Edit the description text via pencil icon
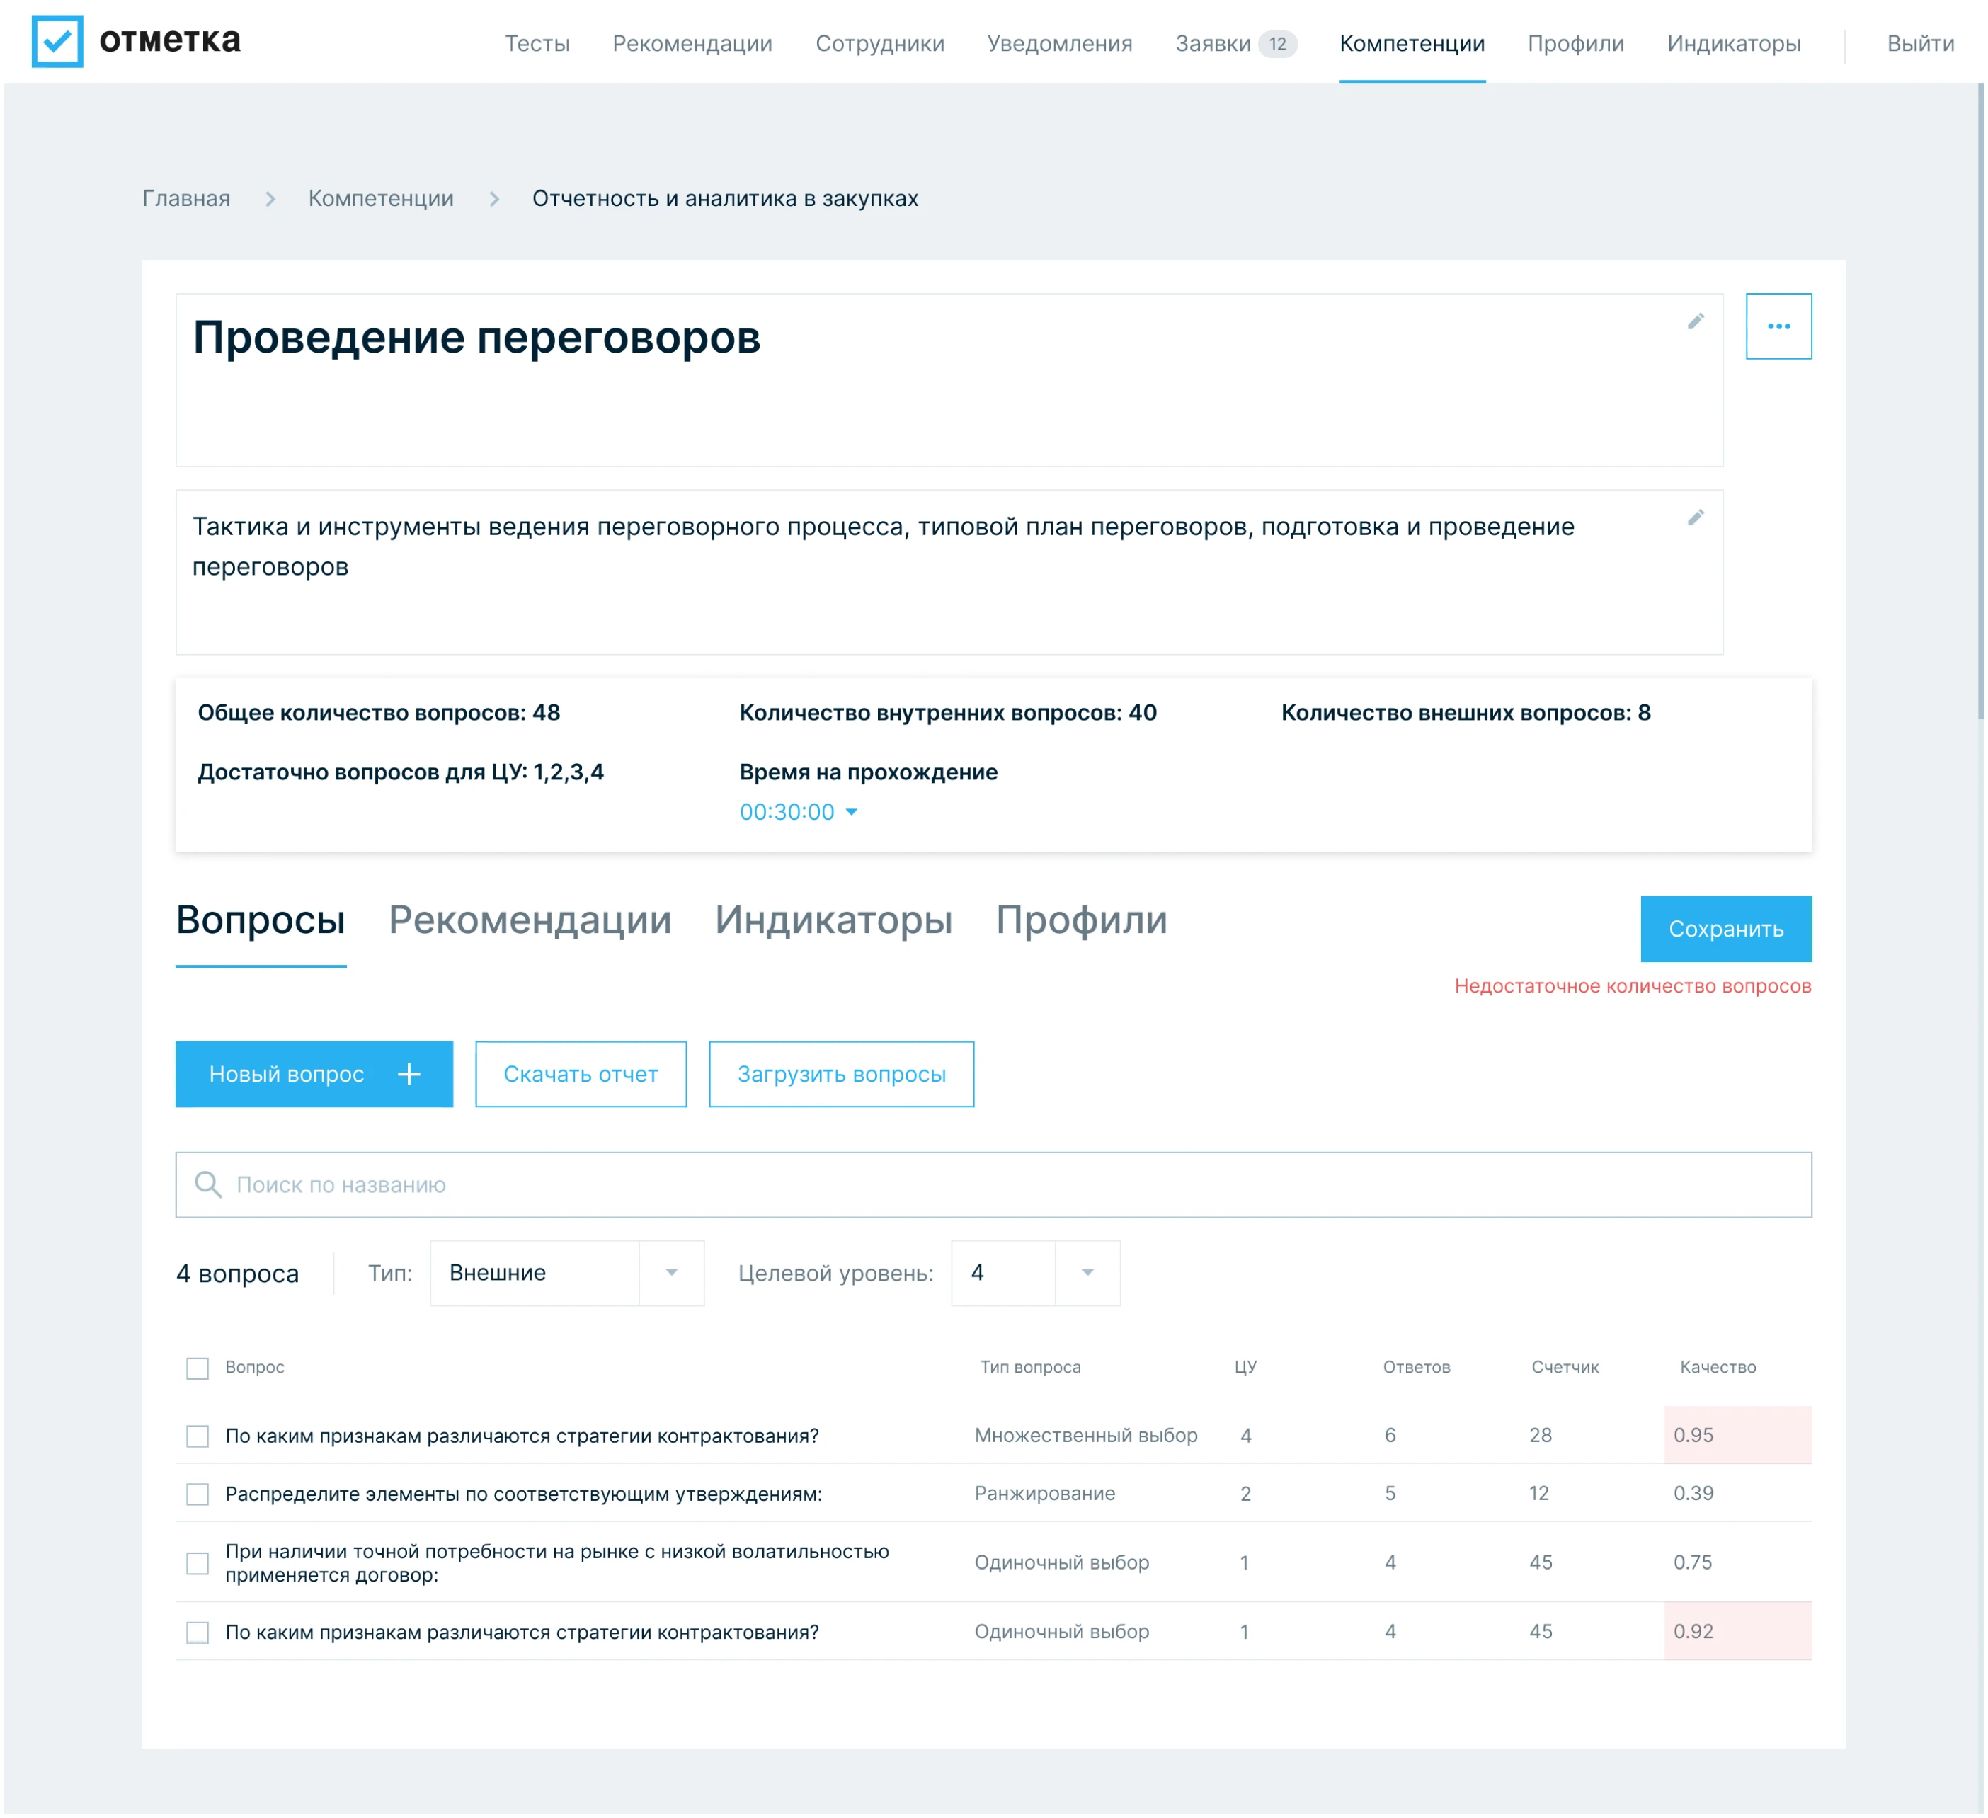The width and height of the screenshot is (1988, 1818). tap(1695, 518)
